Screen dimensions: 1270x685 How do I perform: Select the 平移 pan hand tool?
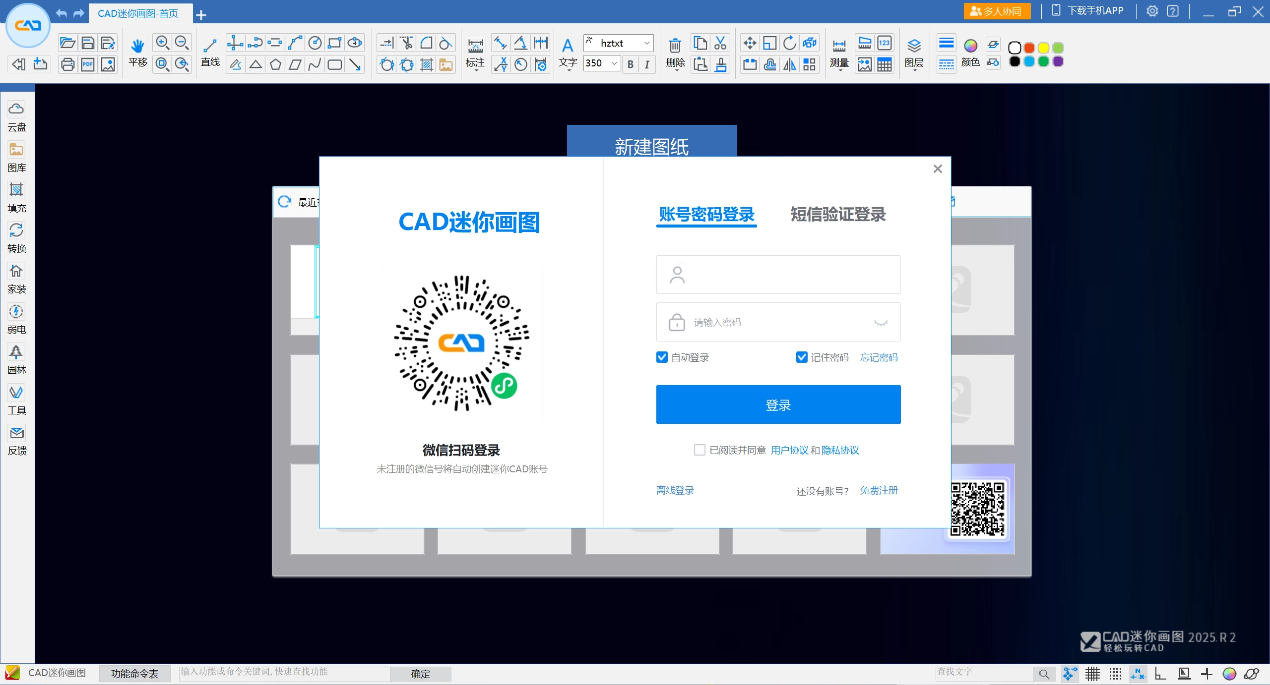pos(137,46)
